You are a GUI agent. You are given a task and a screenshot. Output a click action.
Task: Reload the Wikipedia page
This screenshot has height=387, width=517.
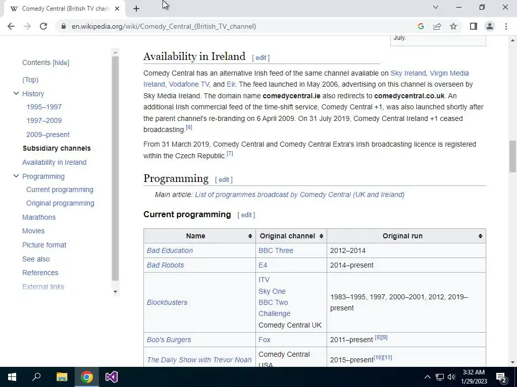pyautogui.click(x=43, y=26)
